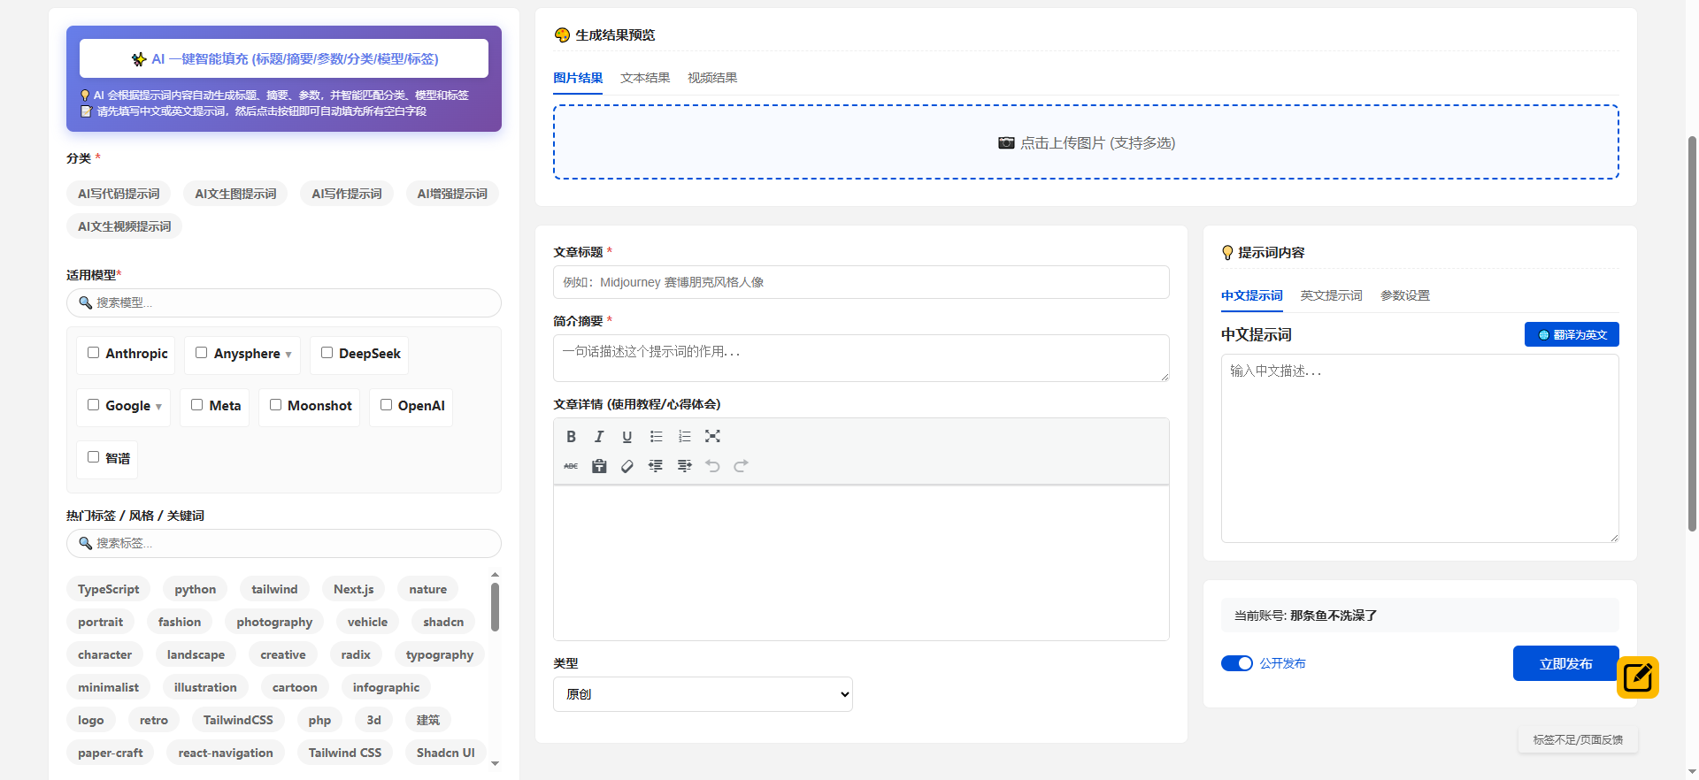
Task: Open the yellow floating note icon
Action: pos(1637,677)
